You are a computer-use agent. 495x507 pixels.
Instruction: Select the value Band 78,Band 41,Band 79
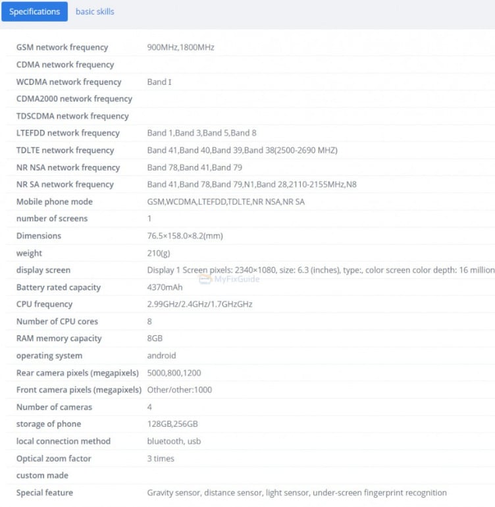194,167
